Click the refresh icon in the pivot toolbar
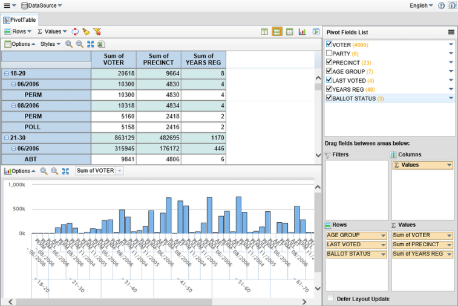Viewport: 458px width, 306px height. (75, 31)
